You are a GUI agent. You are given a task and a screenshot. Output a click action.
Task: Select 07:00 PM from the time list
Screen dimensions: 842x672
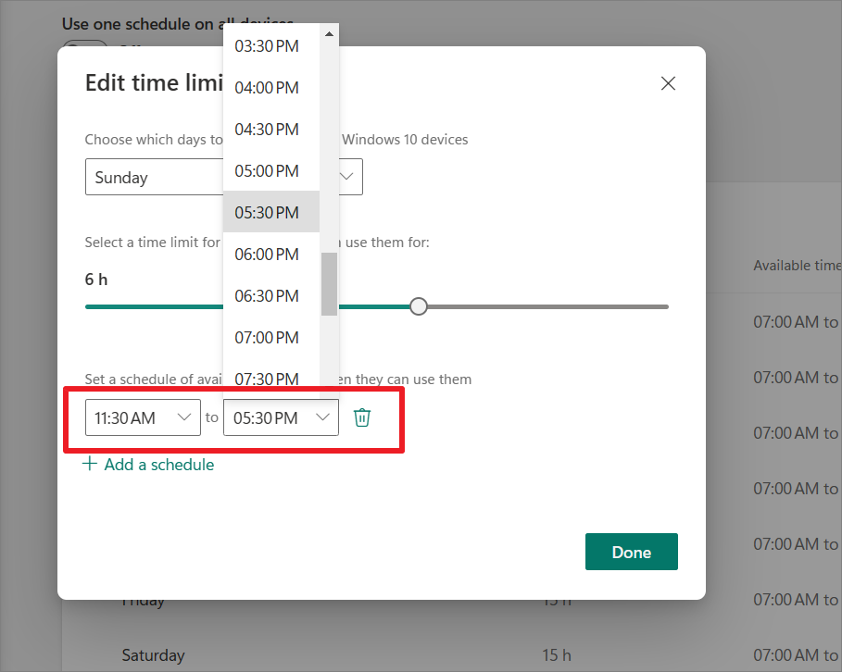click(x=271, y=337)
